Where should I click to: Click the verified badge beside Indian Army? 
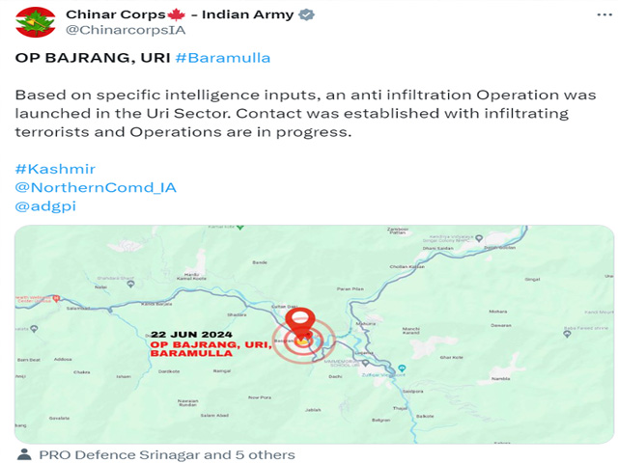point(306,15)
